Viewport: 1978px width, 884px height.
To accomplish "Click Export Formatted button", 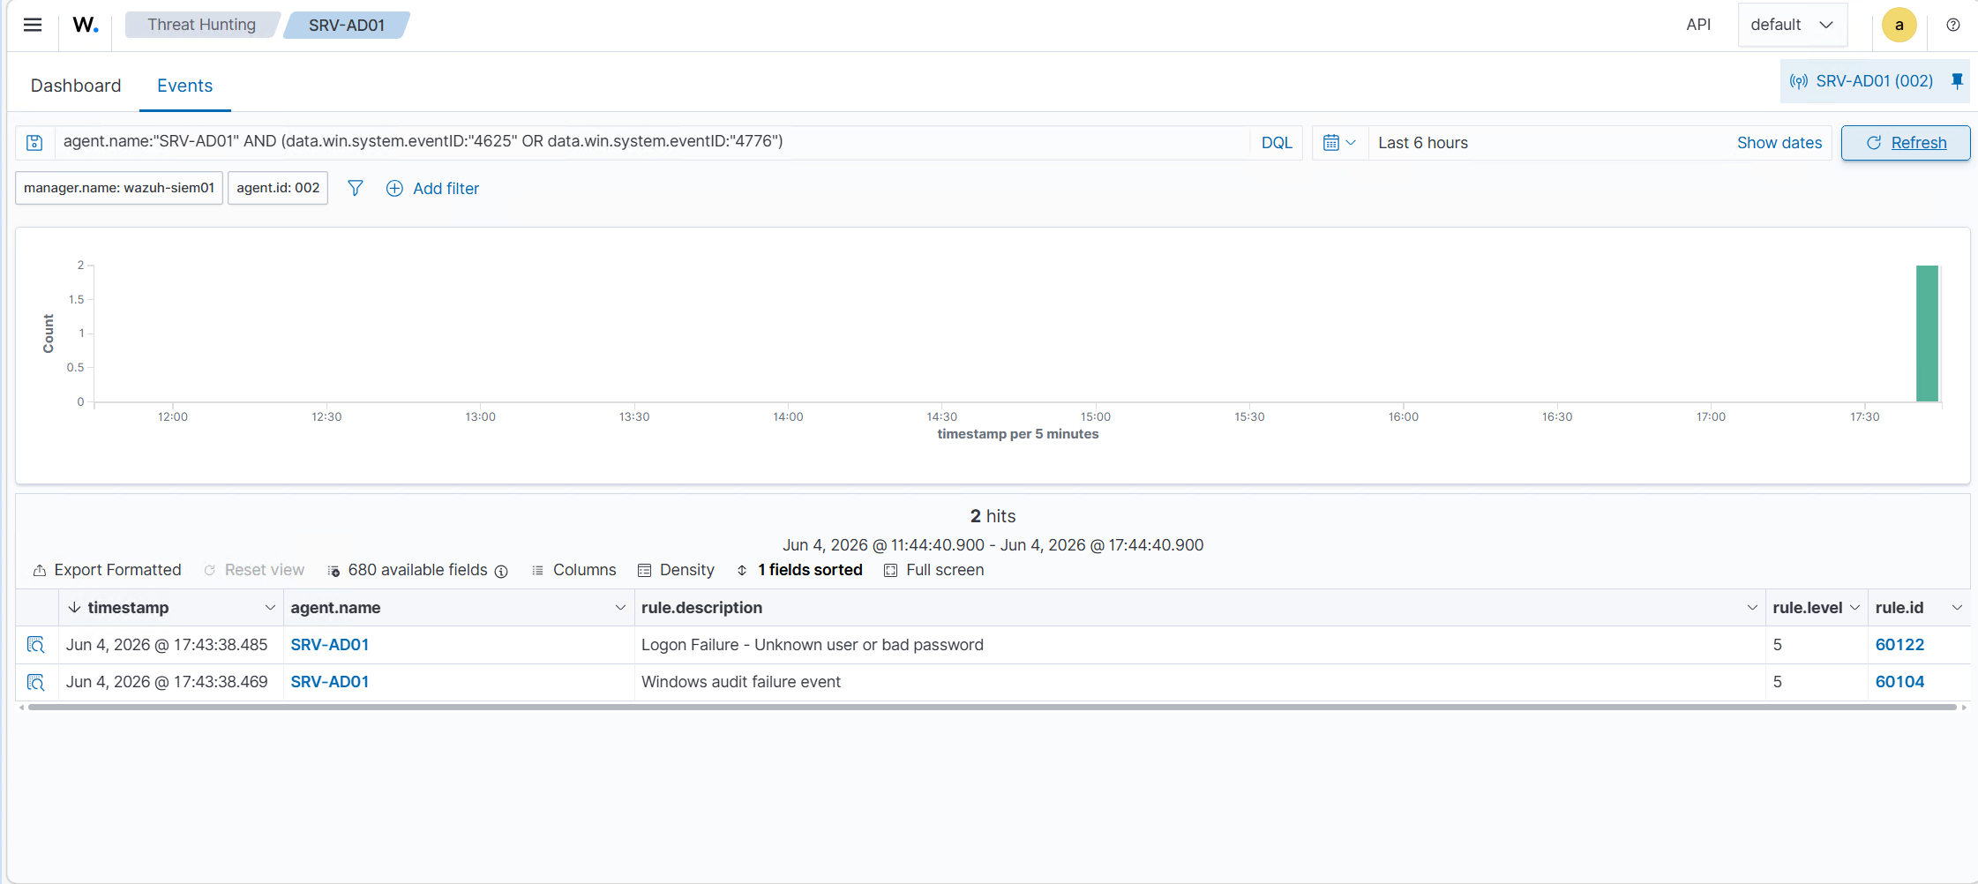I will (107, 570).
